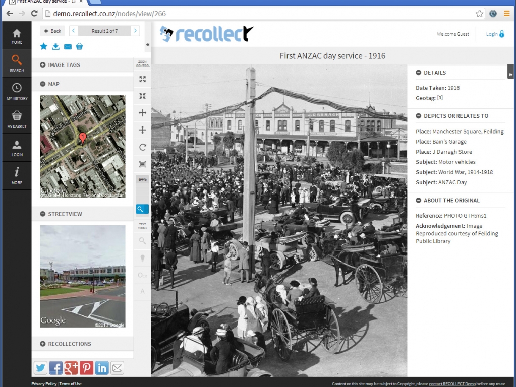Adjust the 64% zoom level slider

tap(142, 179)
